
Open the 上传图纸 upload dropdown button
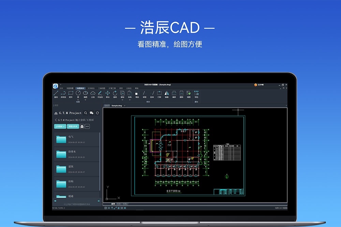60,126
